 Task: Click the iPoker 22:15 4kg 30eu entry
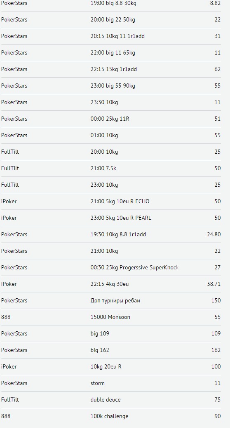point(110,284)
